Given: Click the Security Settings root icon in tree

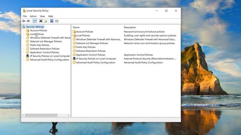Looking at the screenshot, I should (x=24, y=27).
